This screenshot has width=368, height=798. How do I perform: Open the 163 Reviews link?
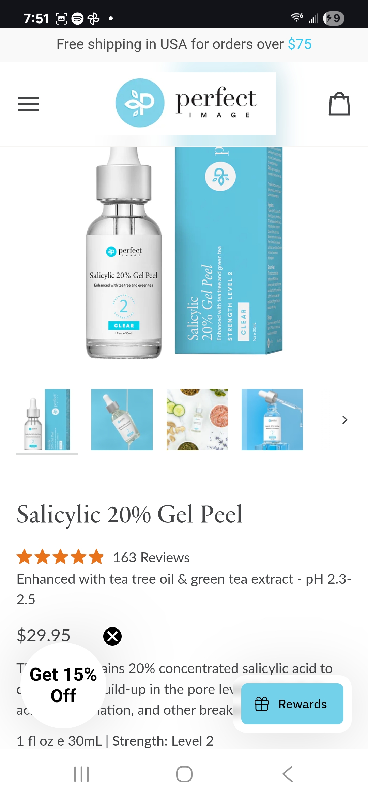pos(151,558)
